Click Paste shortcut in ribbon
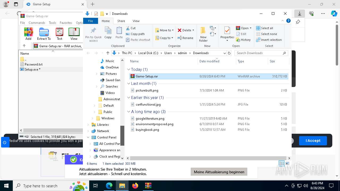The height and width of the screenshot is (191, 340). [x=138, y=40]
